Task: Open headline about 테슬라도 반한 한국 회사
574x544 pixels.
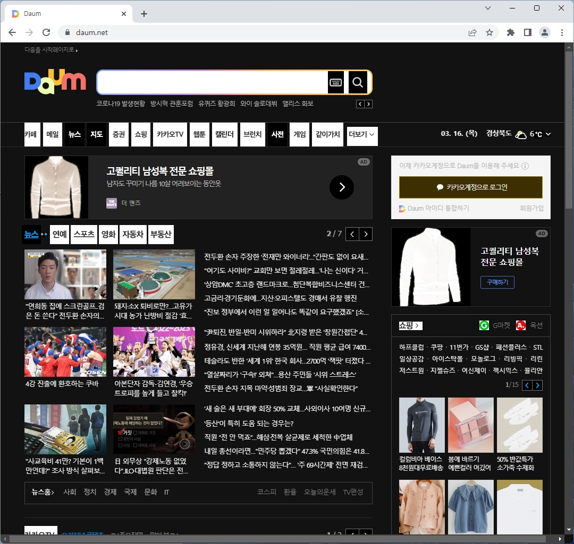Action: (x=288, y=361)
